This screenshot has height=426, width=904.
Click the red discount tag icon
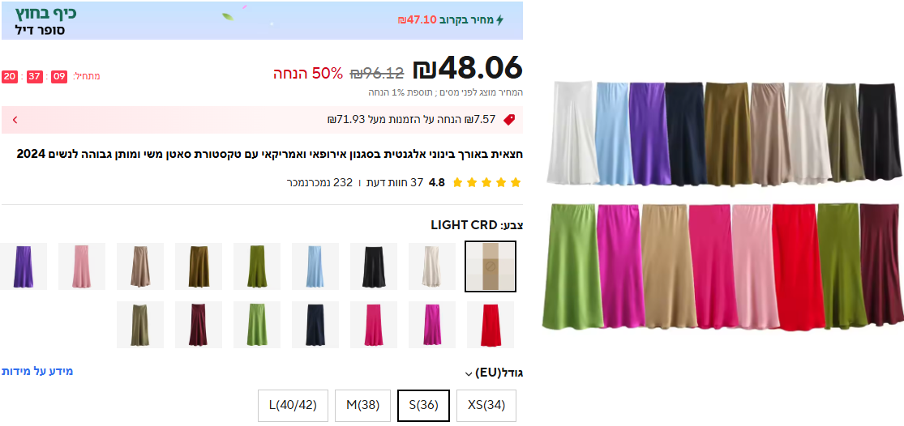coord(508,120)
